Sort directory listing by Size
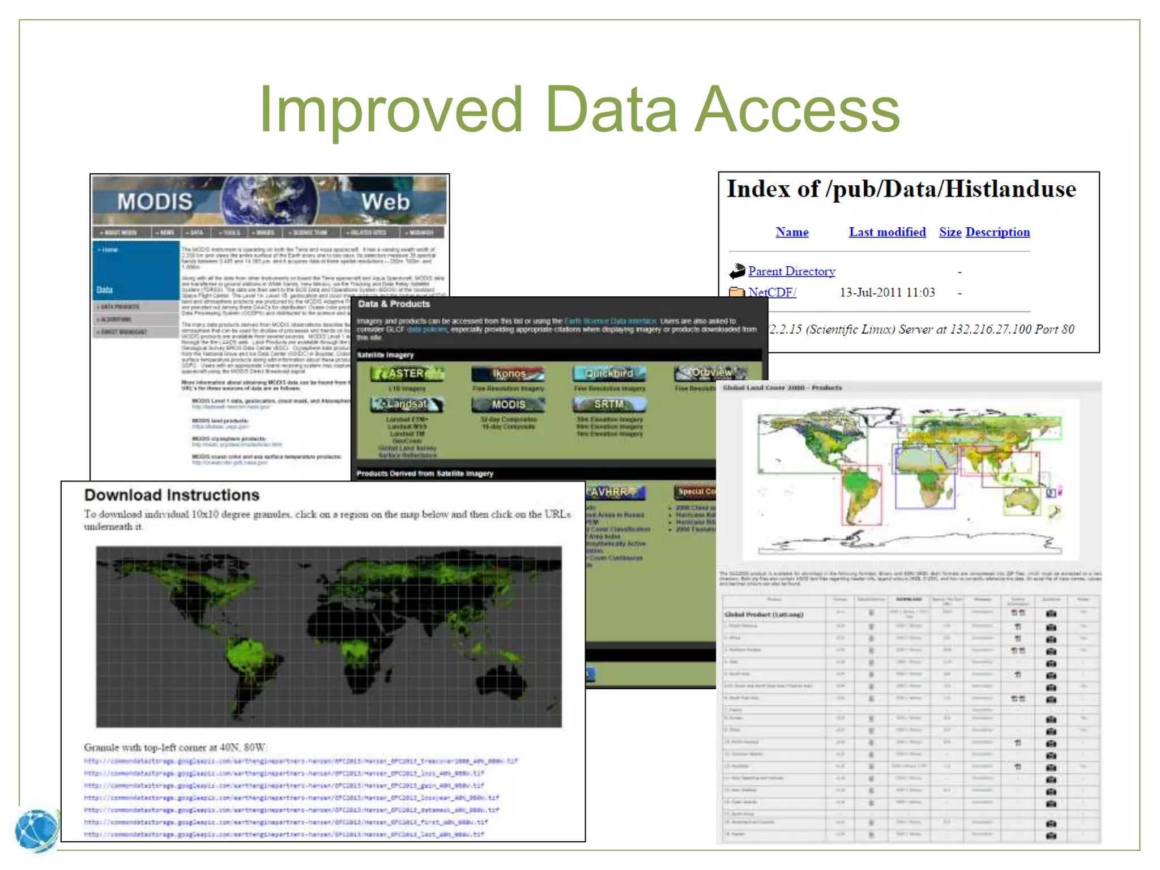Viewport: 1160px width, 870px height. 950,232
